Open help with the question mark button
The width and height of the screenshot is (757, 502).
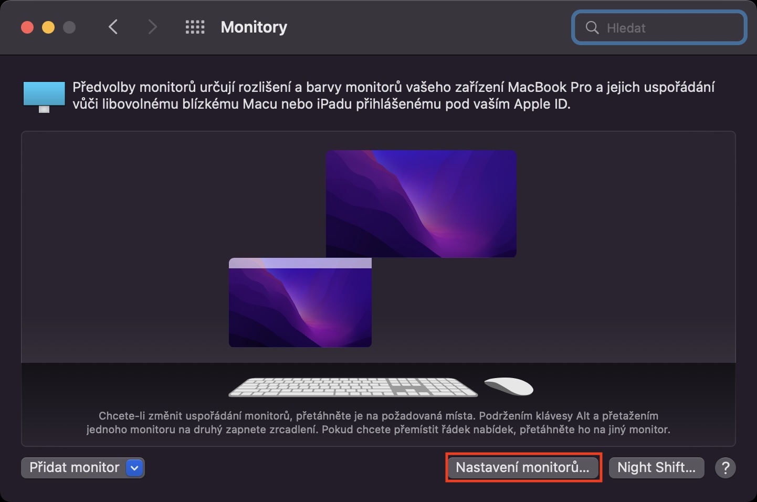click(x=726, y=467)
